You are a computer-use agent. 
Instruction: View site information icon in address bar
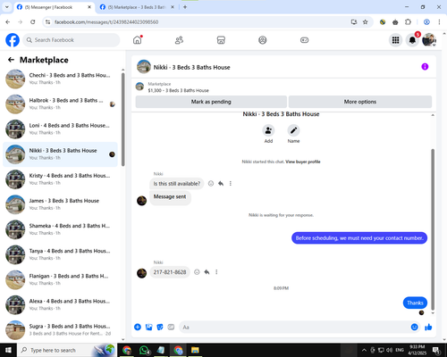pos(48,22)
